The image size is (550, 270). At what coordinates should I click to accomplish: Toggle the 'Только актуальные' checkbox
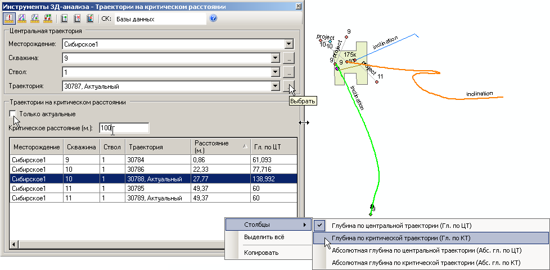pos(13,114)
